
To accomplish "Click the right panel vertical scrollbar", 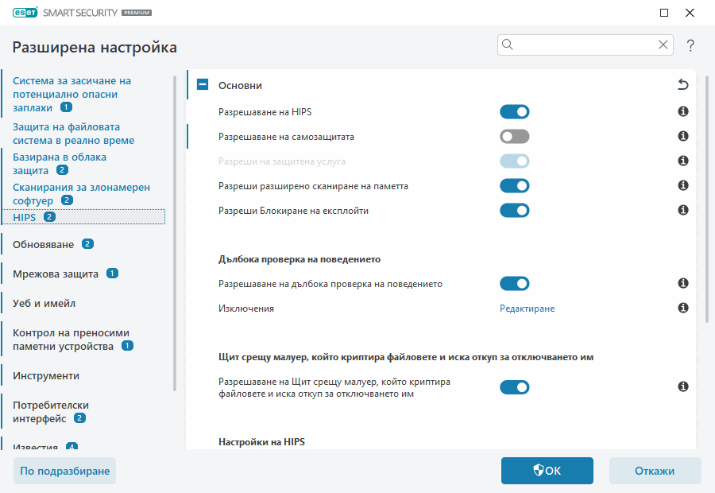I will (707, 199).
